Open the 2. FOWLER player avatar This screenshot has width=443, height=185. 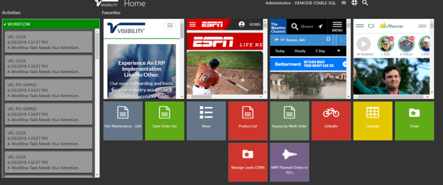tap(406, 44)
